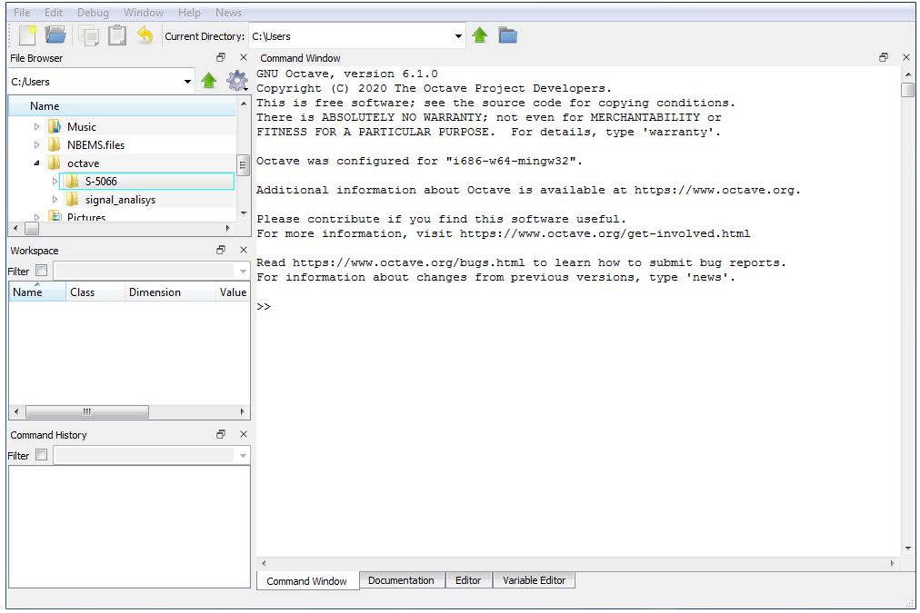Image resolution: width=920 pixels, height=613 pixels.
Task: Expand the NBEMS.files folder
Action: pyautogui.click(x=36, y=144)
